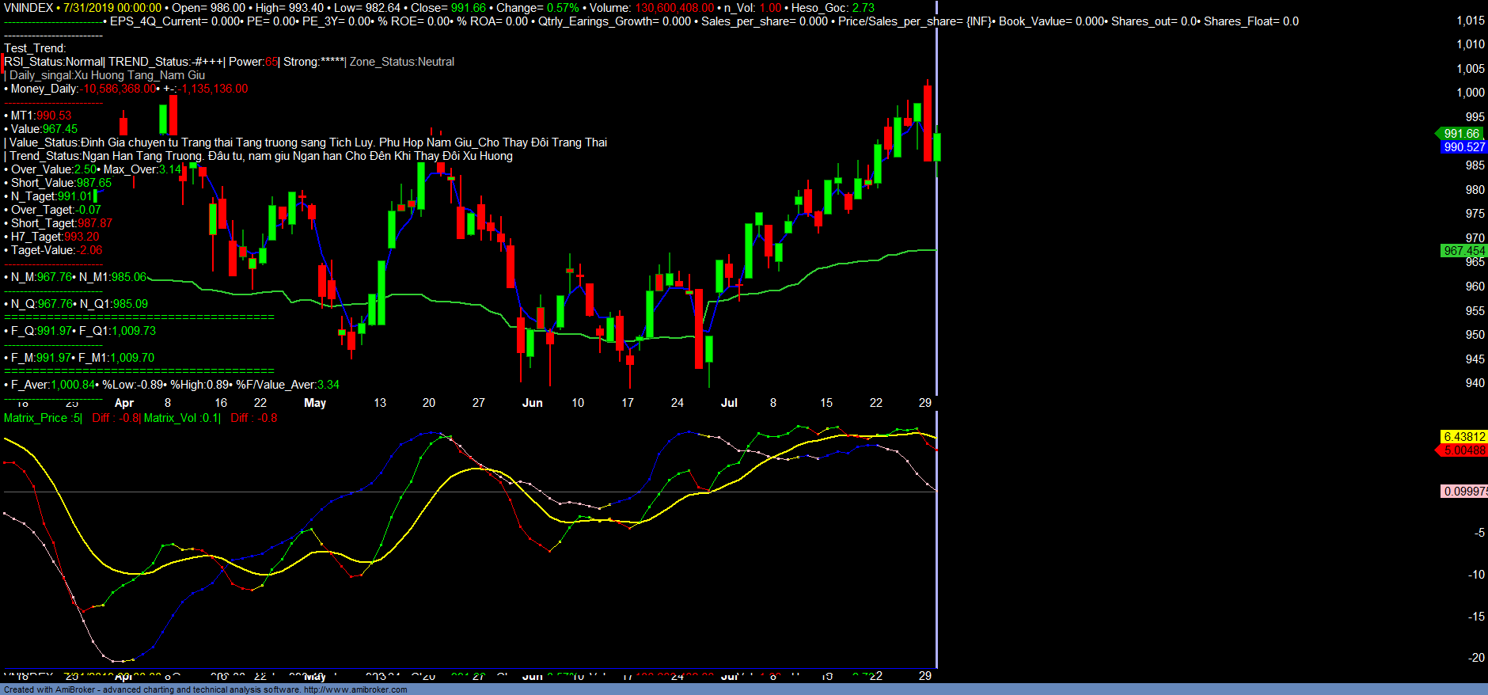Open the amibroker.com link in footer

point(355,689)
